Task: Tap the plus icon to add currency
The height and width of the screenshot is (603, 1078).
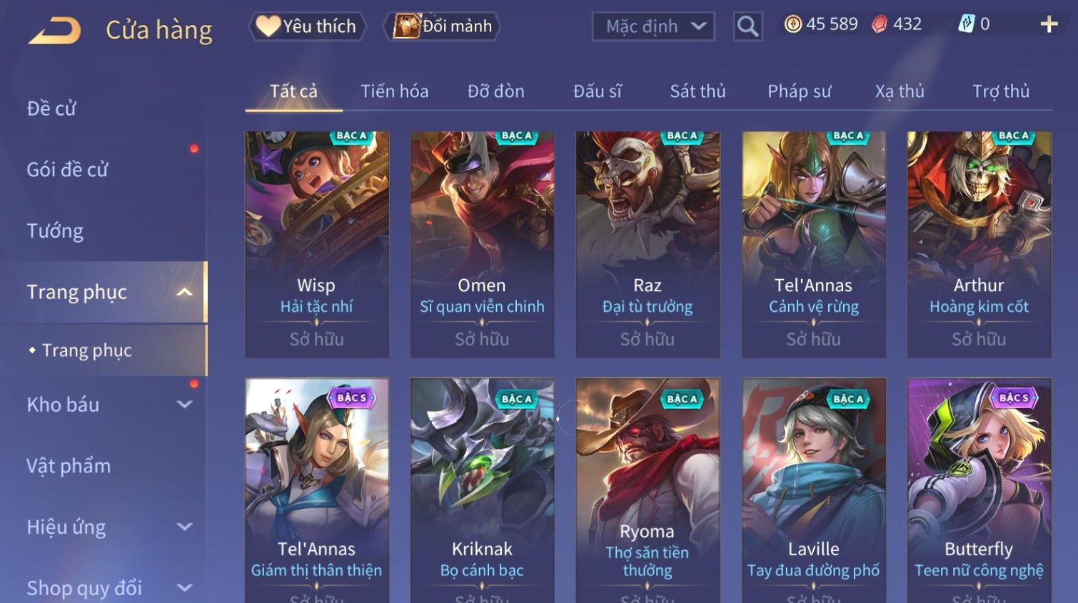Action: [1049, 25]
